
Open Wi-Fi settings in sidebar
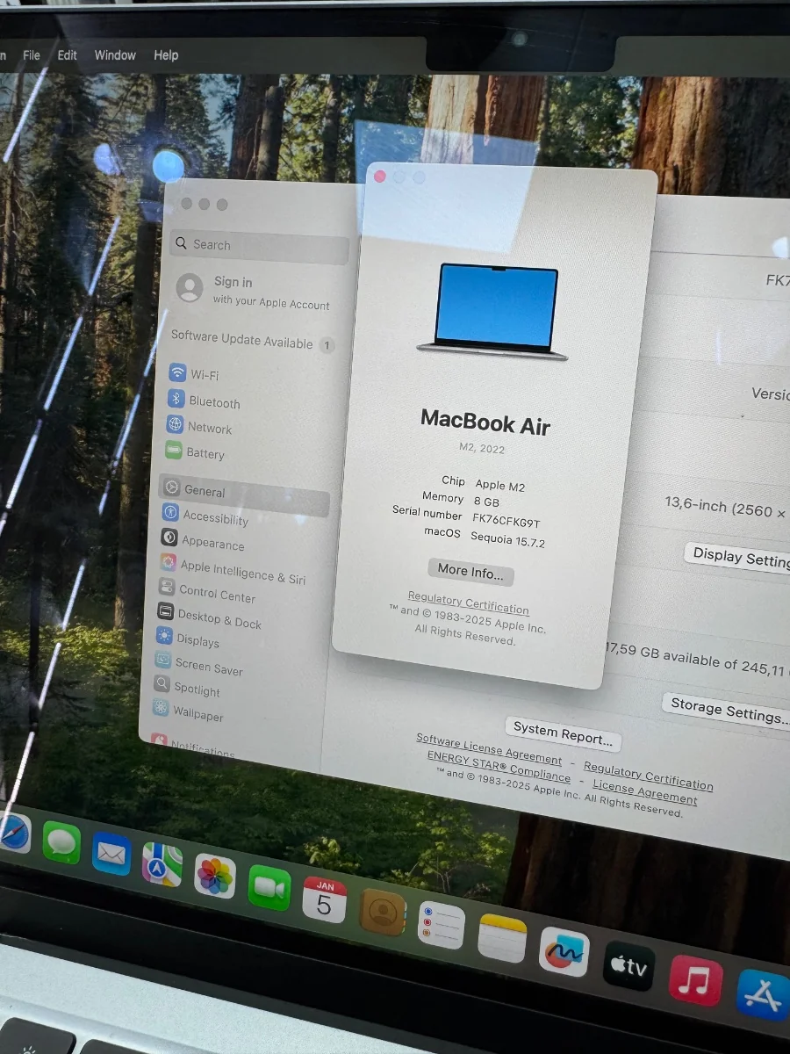[204, 375]
